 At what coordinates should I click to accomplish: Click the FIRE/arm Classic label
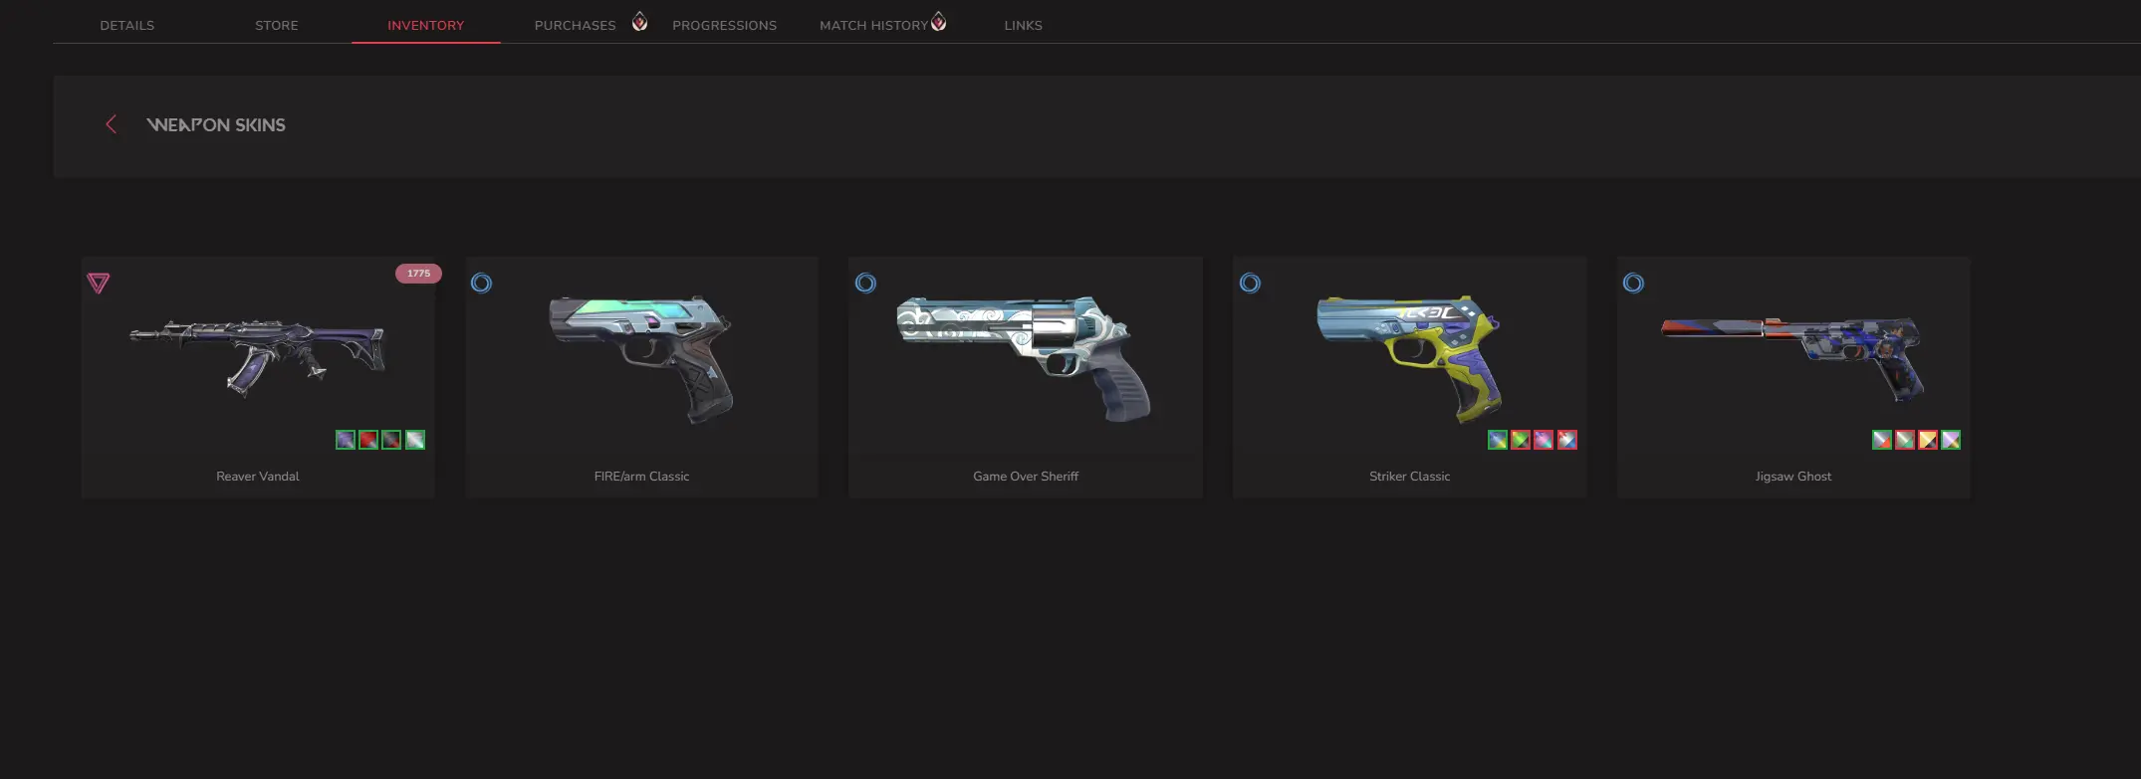pos(642,477)
